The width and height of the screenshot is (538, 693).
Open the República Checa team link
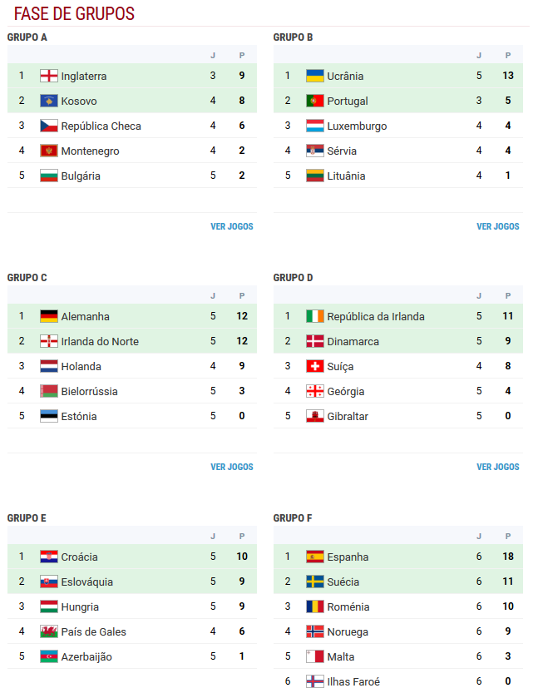(x=101, y=126)
